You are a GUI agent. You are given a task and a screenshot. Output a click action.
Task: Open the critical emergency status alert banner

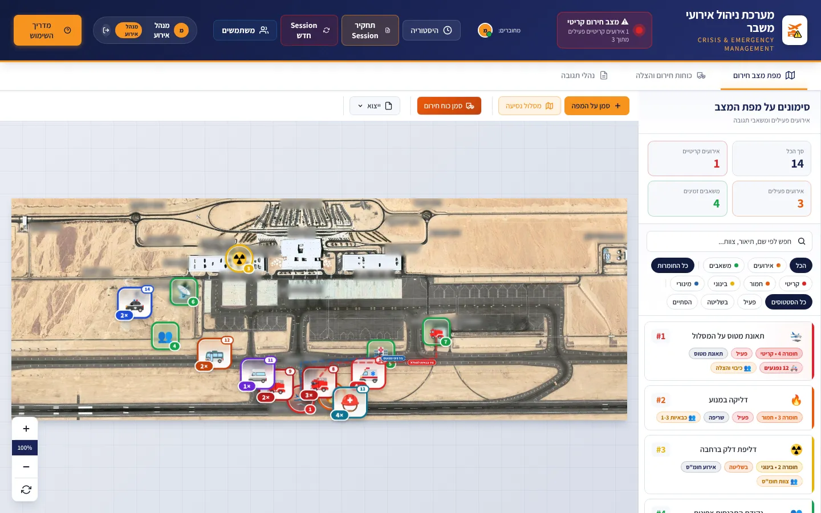pos(604,30)
